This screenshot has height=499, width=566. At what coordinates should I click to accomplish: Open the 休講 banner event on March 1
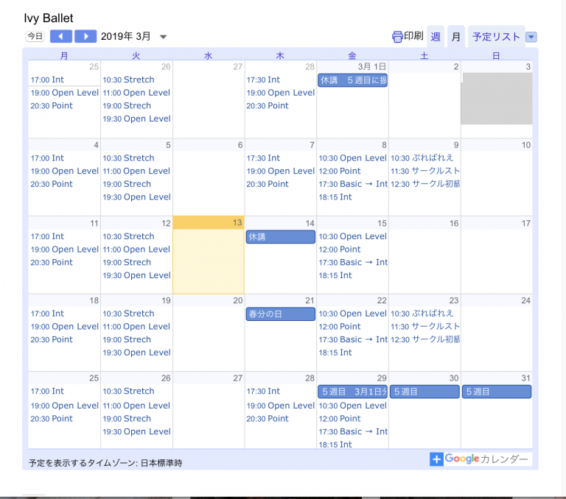tap(352, 79)
